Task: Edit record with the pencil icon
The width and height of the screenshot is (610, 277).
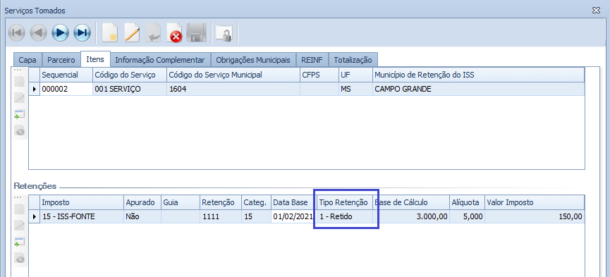Action: 132,32
